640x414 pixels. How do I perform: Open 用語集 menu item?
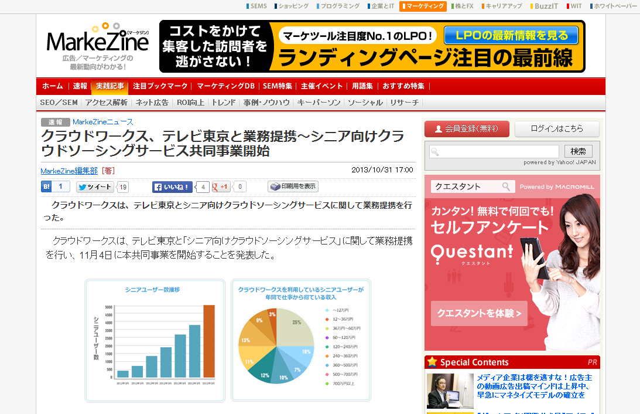click(362, 86)
